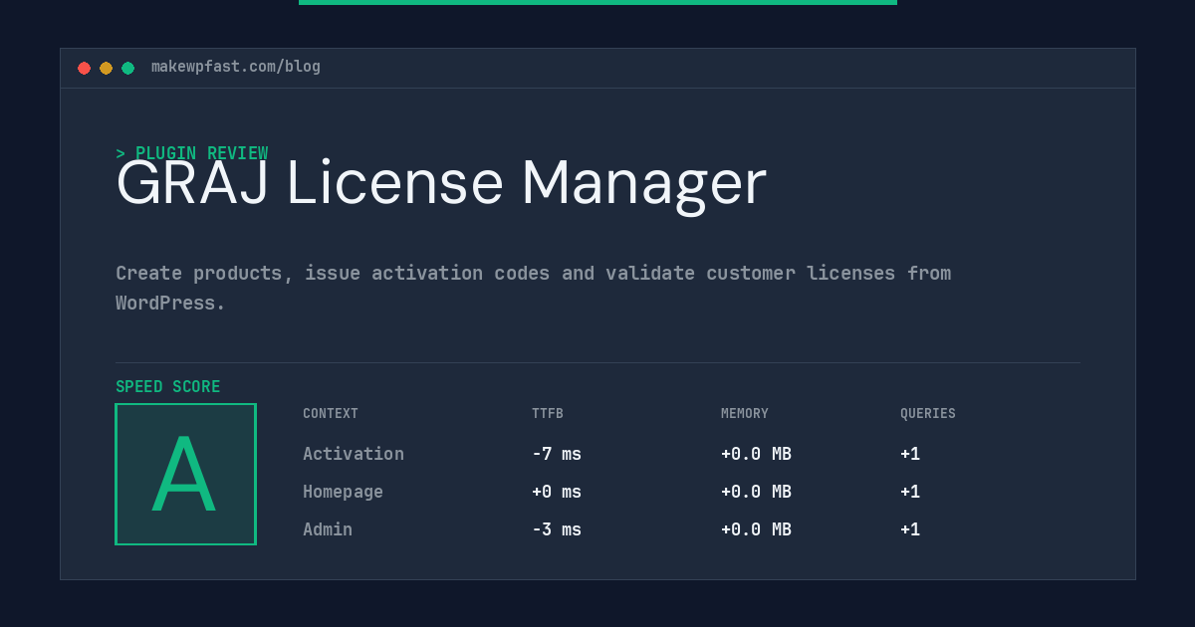The image size is (1195, 627).
Task: Click the Admin memory '+0.0 MB' value
Action: (756, 529)
